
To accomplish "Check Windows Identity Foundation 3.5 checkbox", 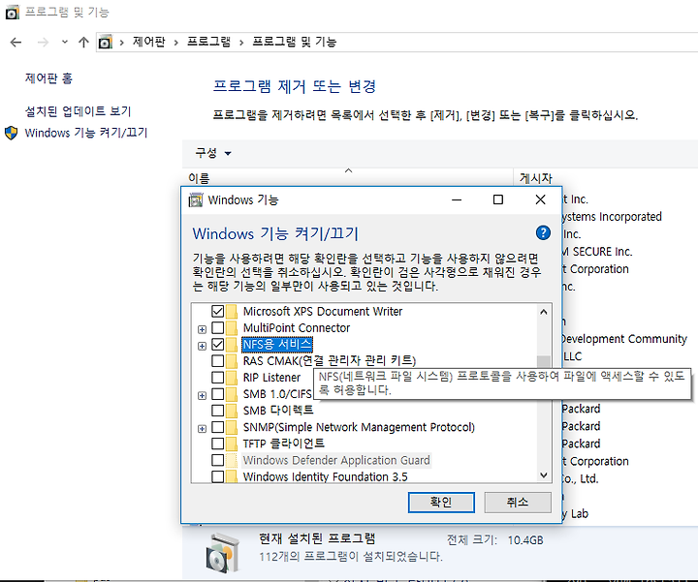I will [x=218, y=476].
